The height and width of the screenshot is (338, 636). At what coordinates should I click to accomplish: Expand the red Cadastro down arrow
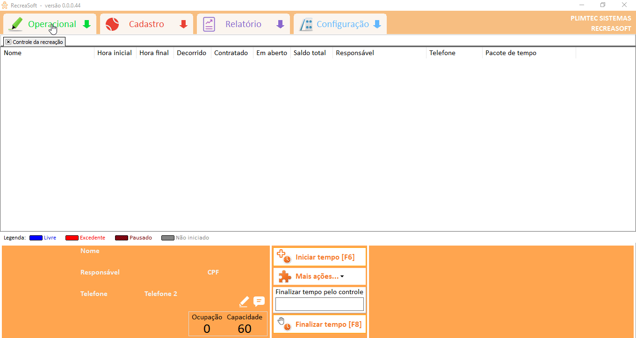[x=184, y=24]
